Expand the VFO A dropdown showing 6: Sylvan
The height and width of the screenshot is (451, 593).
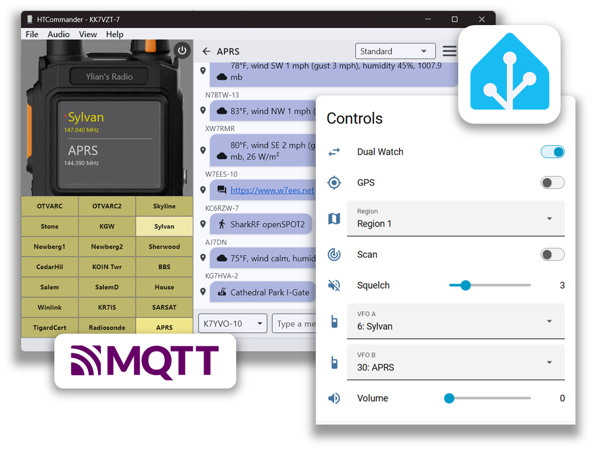click(456, 321)
